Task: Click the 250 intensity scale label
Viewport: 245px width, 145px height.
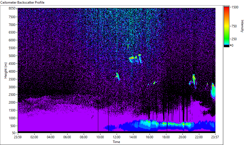Action: pyautogui.click(x=234, y=39)
